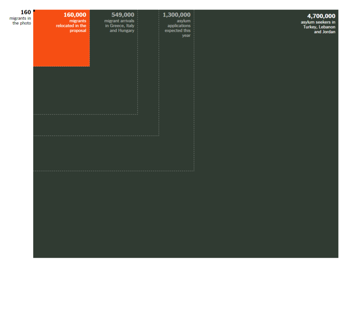Image resolution: width=340 pixels, height=317 pixels.
Task: Click the "migrants in the photo" caption
Action: 20,21
